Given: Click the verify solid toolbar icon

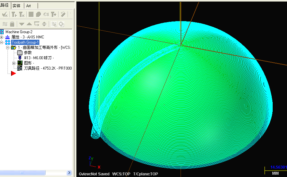Looking at the screenshot, I should pyautogui.click(x=38, y=14).
